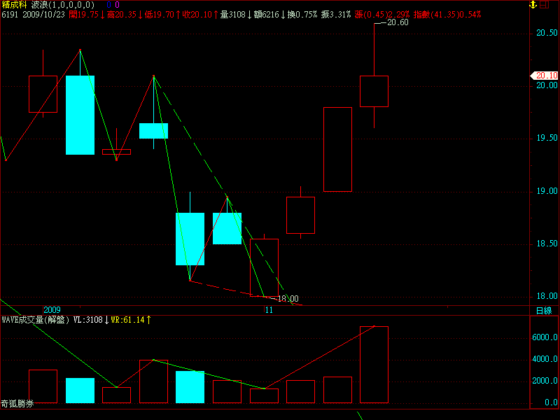Click the high price 高20.35
The width and height of the screenshot is (560, 420).
122,15
